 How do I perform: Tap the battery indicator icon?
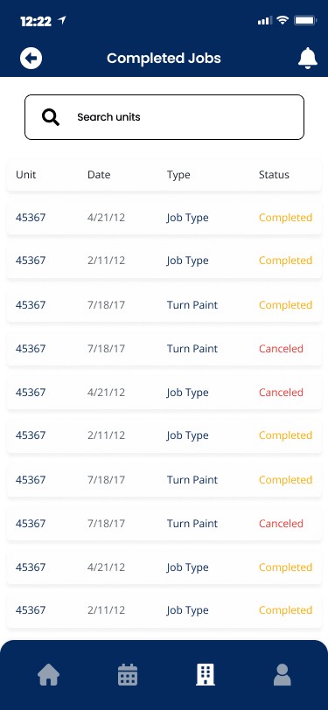[305, 20]
